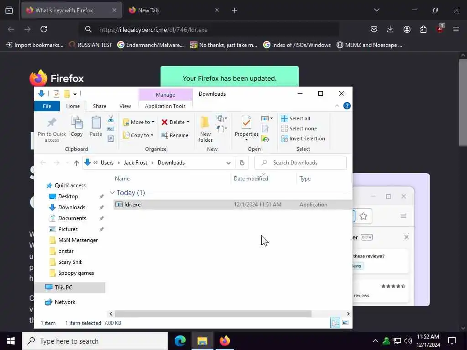Select the What's new with Firefox tab
The image size is (467, 350).
click(72, 10)
